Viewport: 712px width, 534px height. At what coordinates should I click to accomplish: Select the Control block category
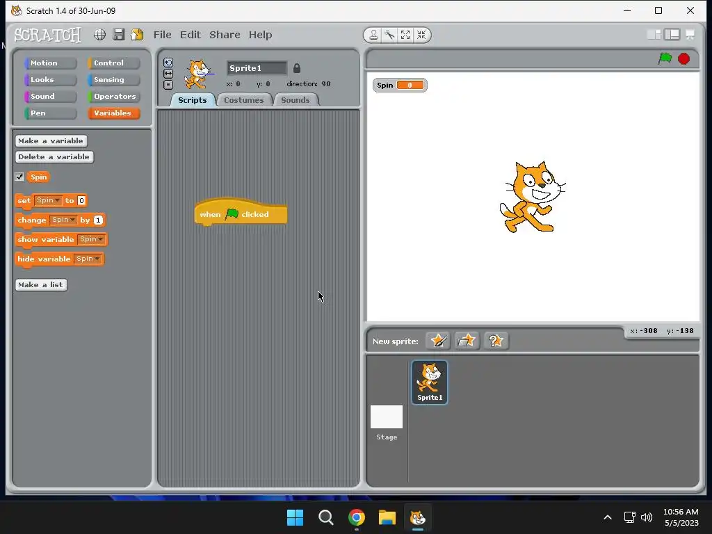tap(114, 63)
